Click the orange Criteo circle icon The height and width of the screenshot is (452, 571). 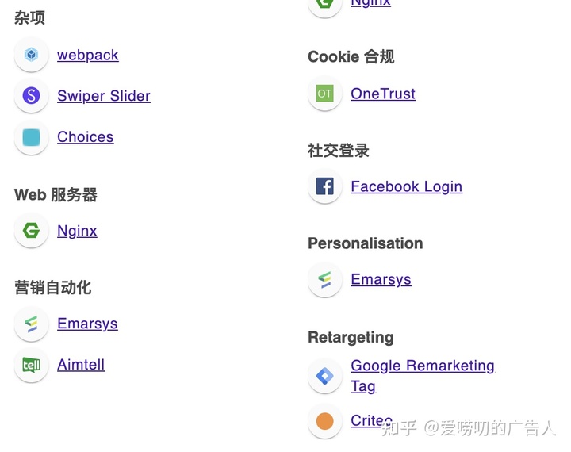click(325, 421)
